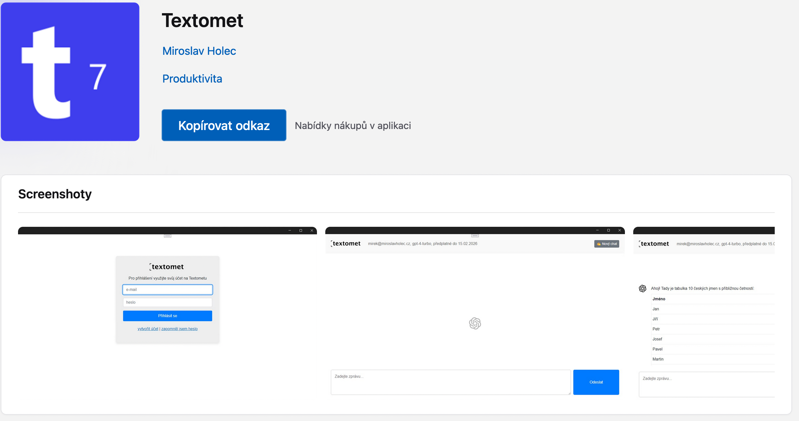Image resolution: width=799 pixels, height=421 pixels.
Task: Click the Screenshoty section heading
Action: click(55, 194)
